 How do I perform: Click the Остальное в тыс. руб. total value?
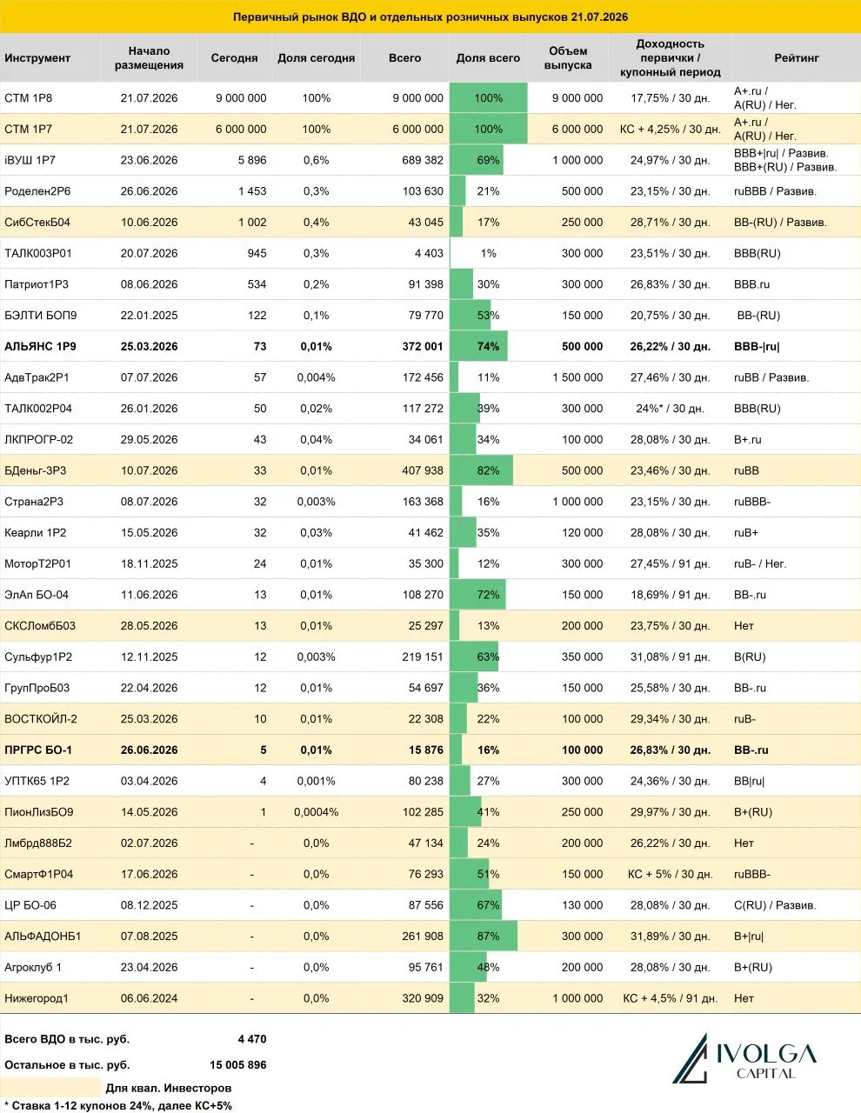238,1064
